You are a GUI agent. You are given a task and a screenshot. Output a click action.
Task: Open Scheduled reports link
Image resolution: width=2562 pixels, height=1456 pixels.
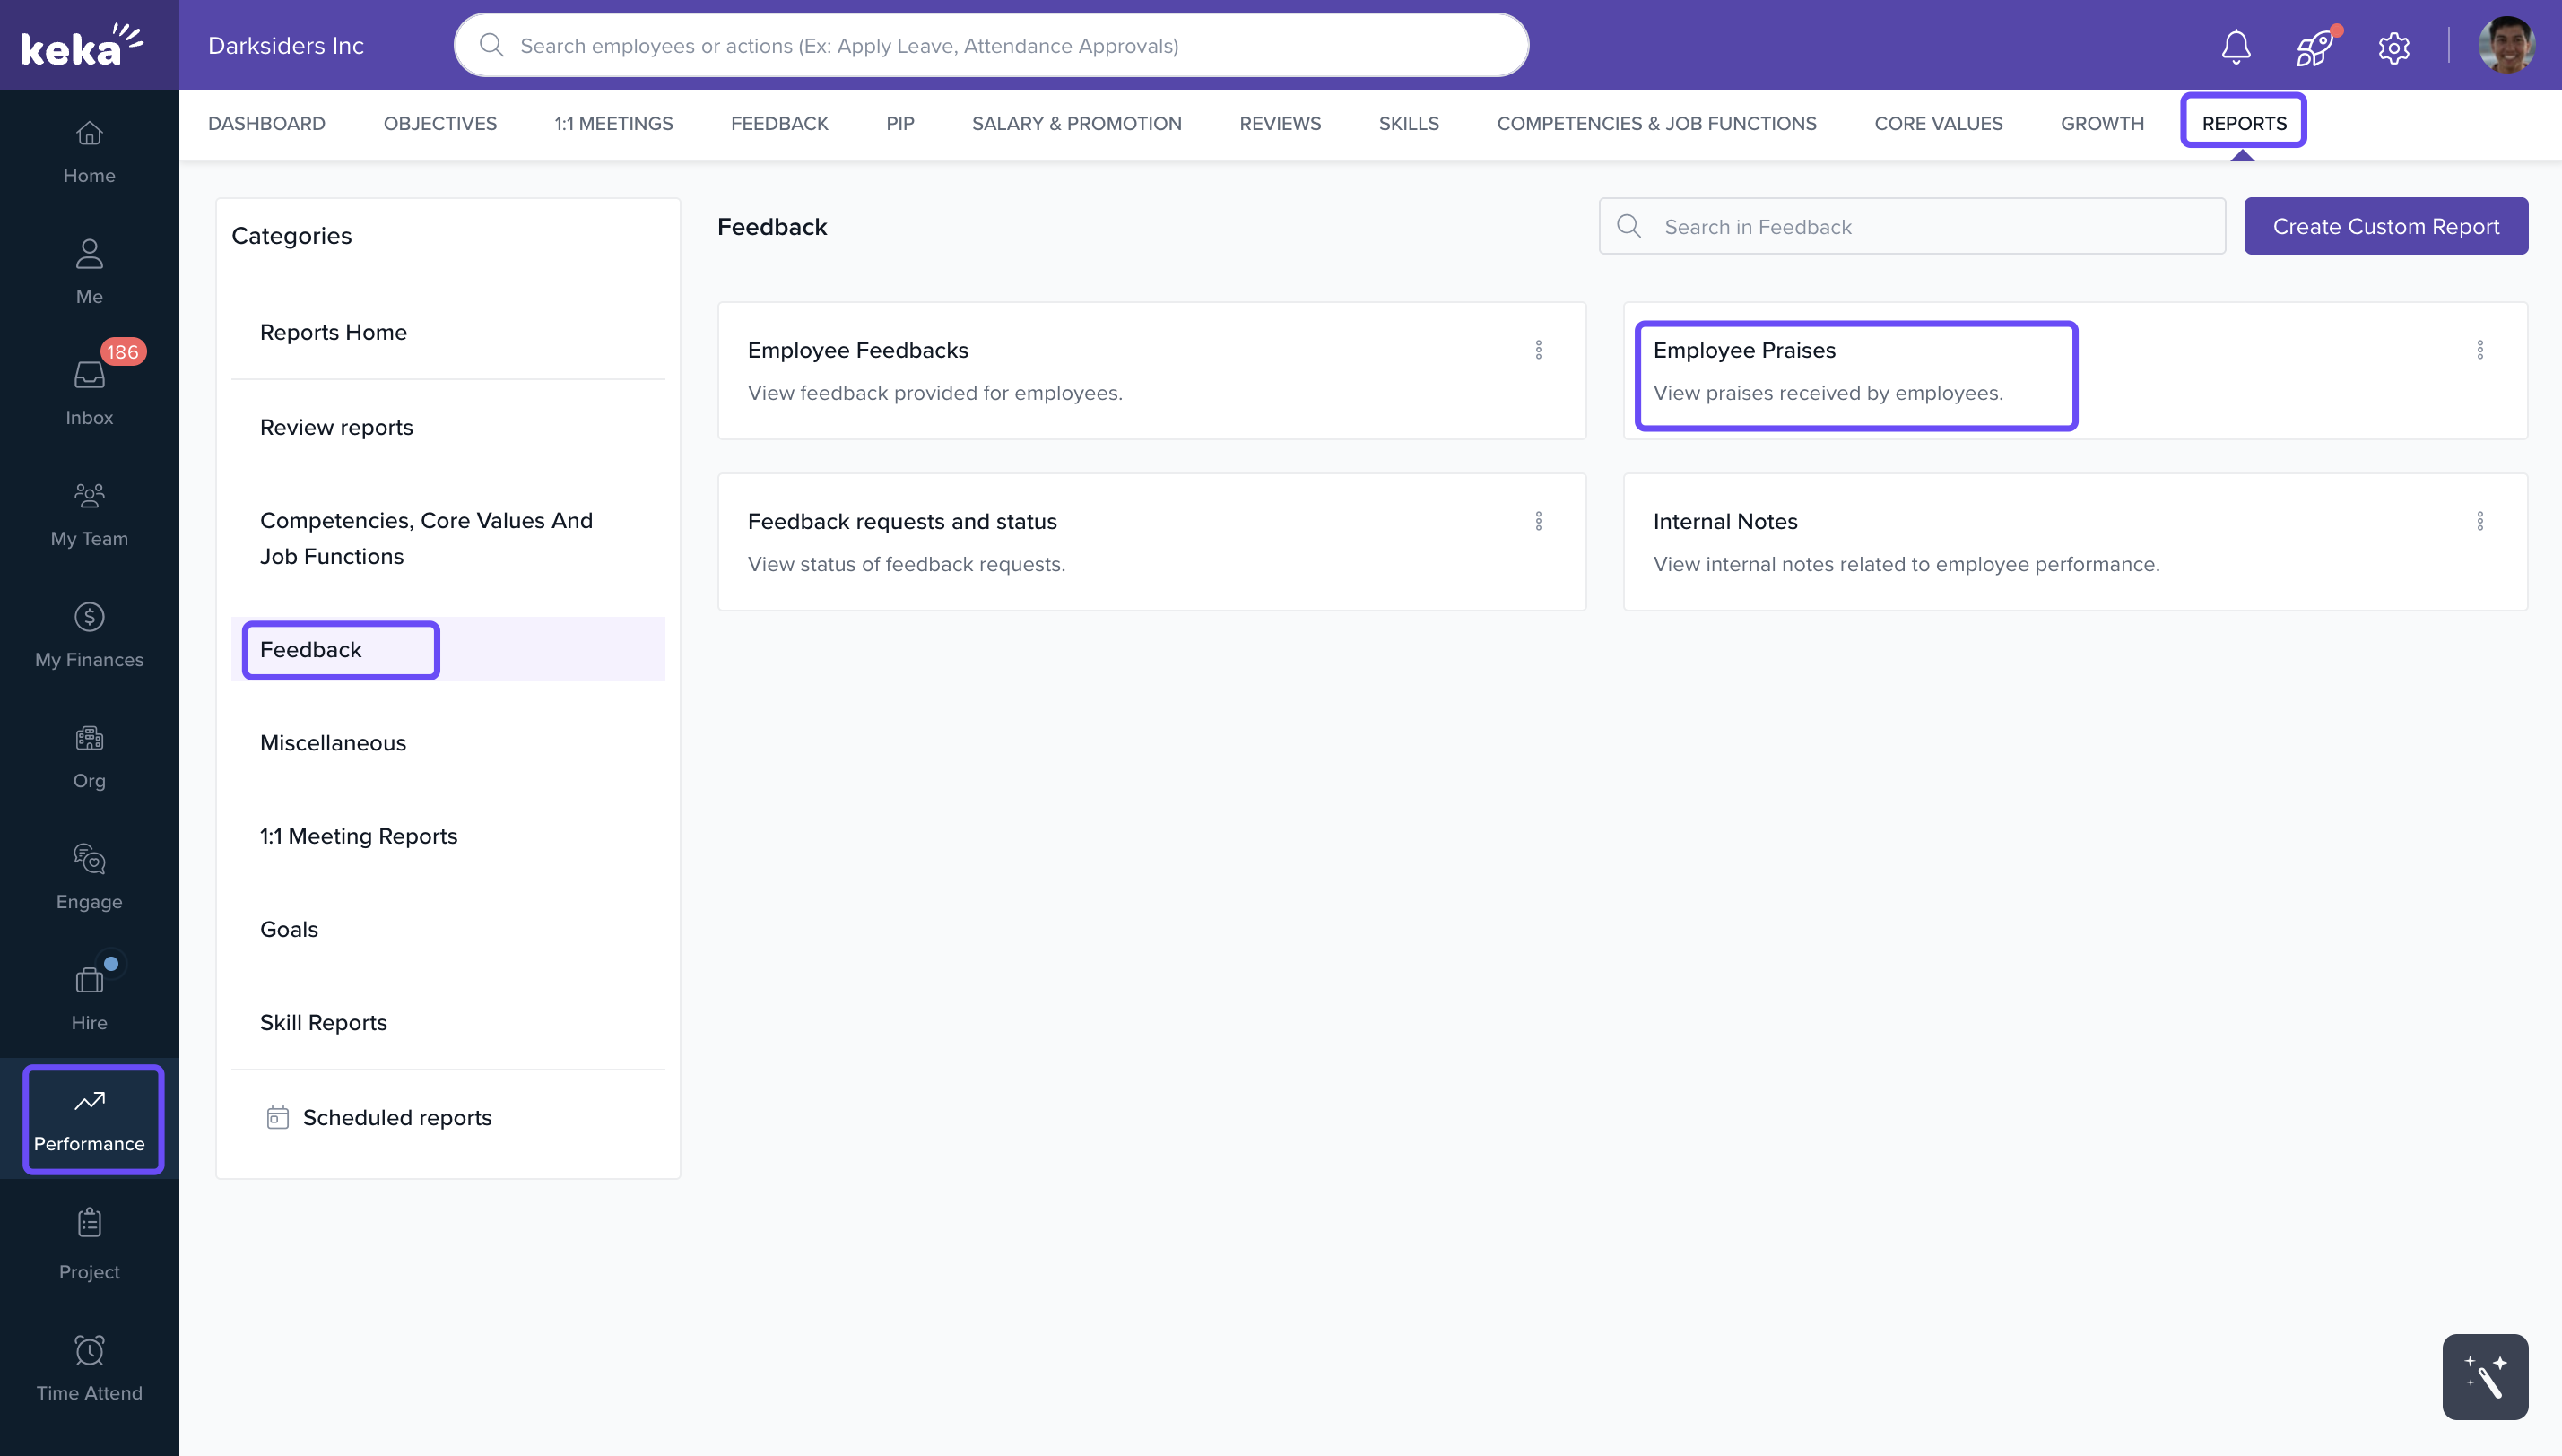[x=396, y=1117]
